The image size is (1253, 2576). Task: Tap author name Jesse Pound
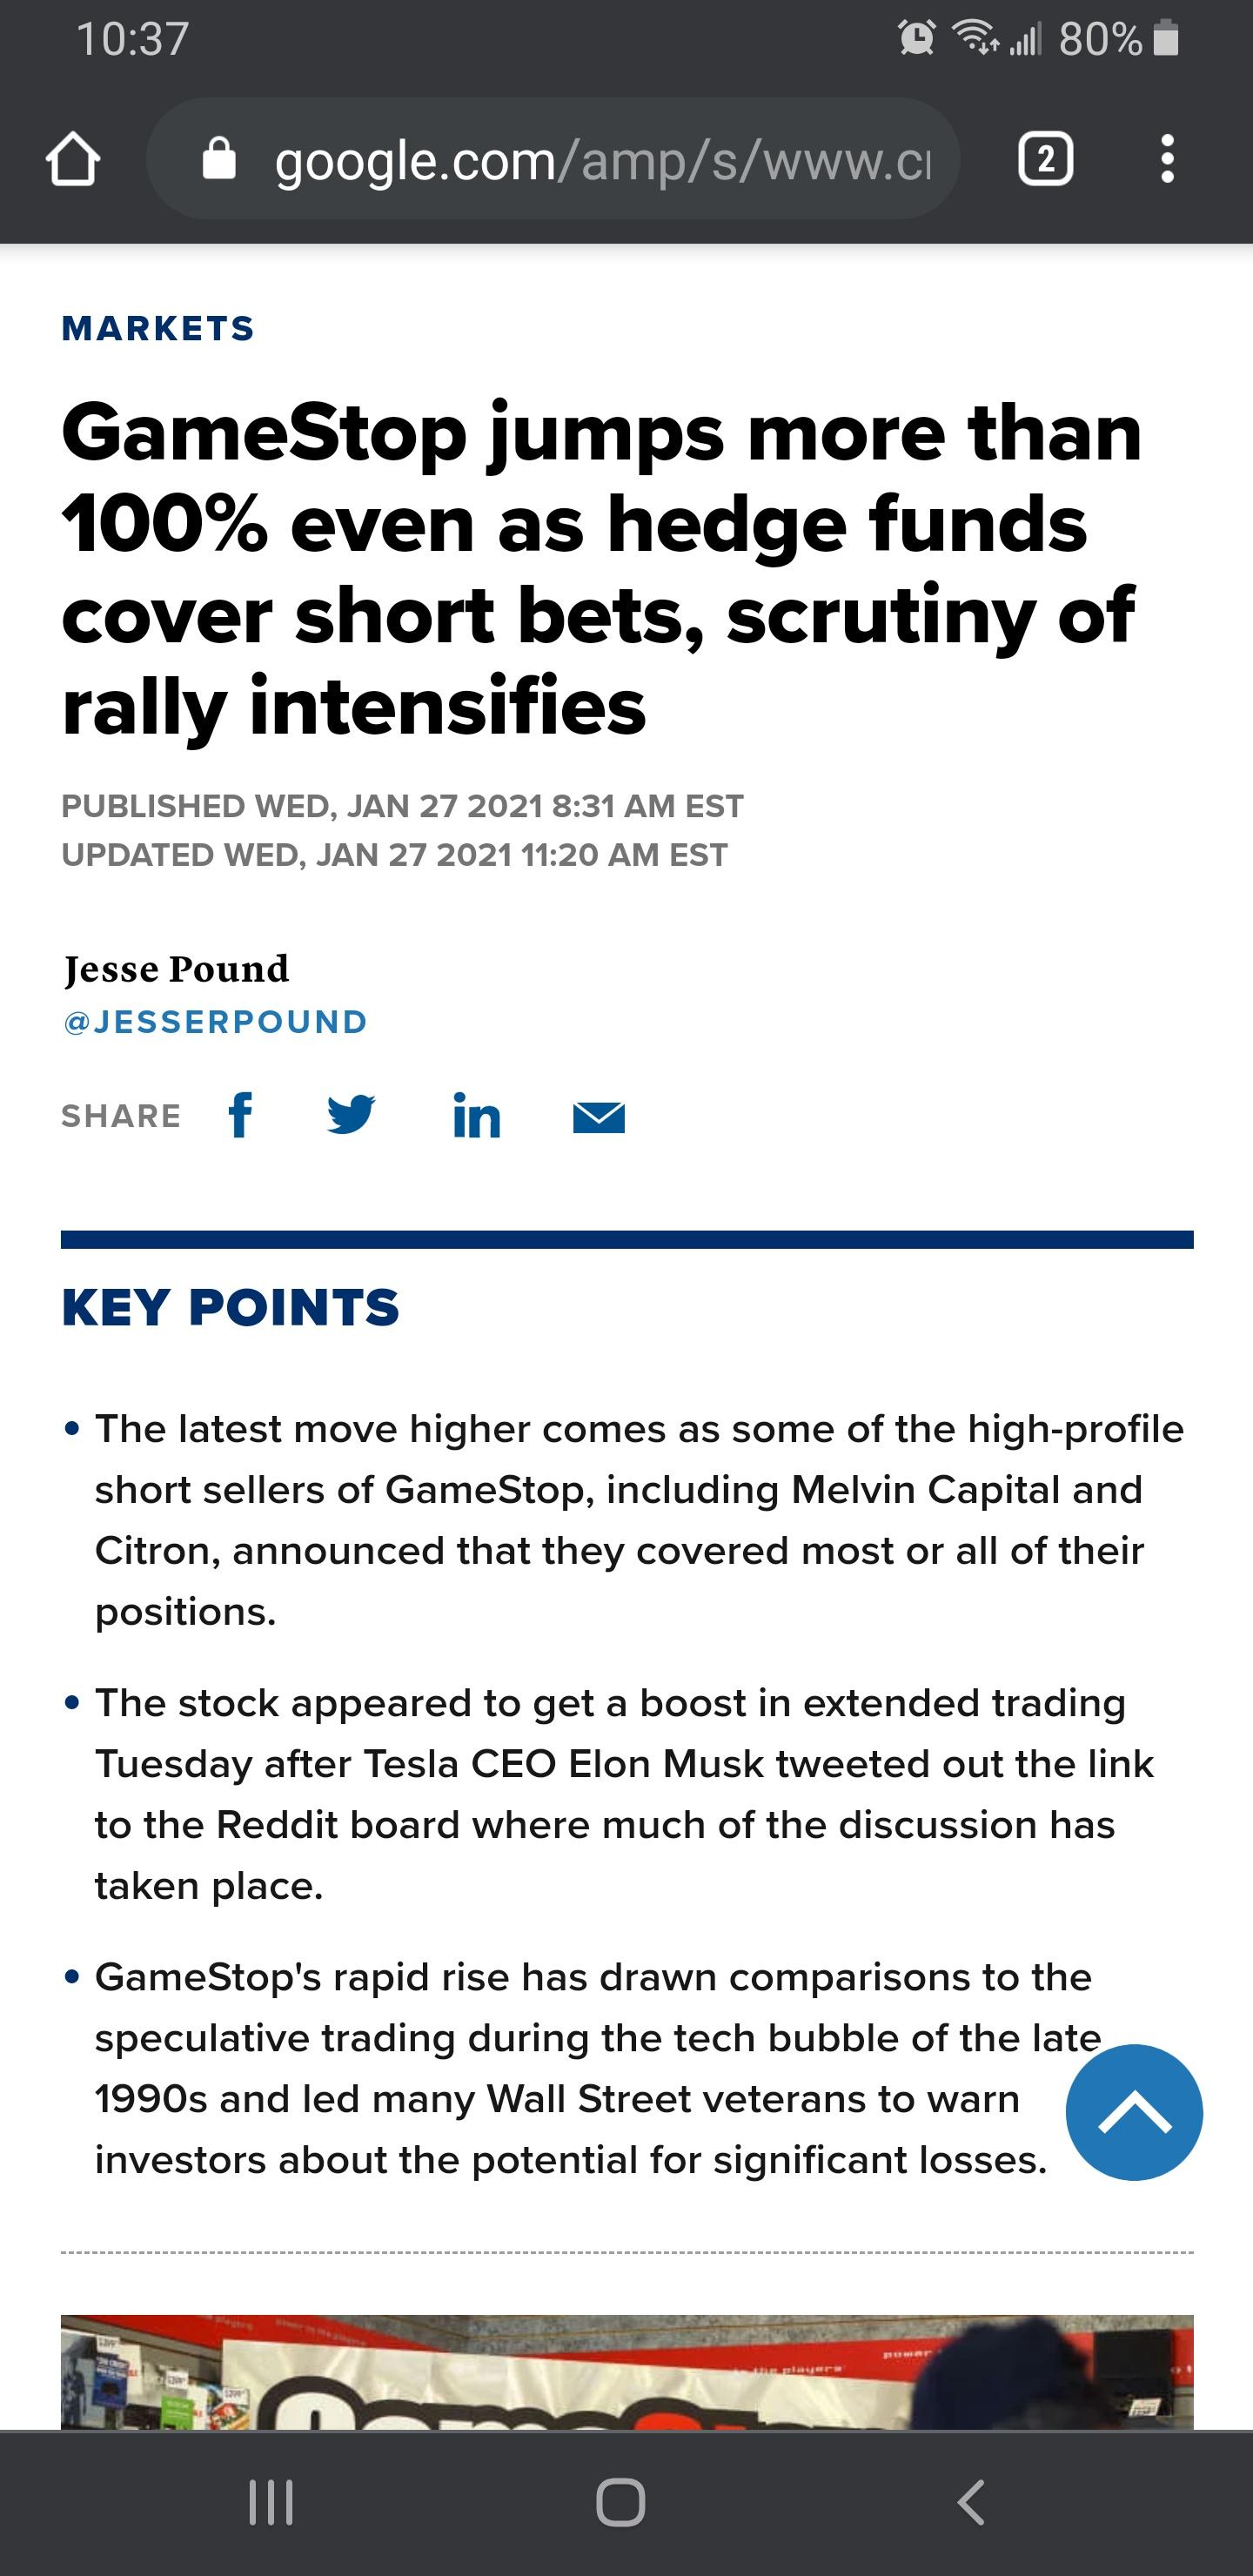176,968
